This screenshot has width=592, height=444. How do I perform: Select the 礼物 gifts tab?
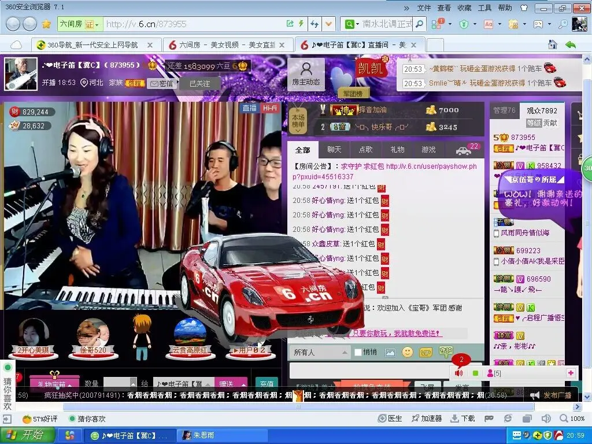click(x=397, y=150)
